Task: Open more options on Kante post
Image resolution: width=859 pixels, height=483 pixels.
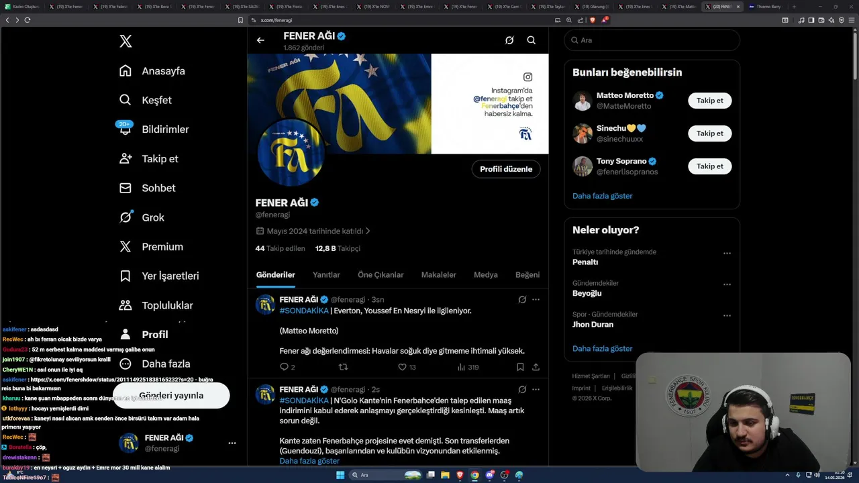Action: [536, 389]
